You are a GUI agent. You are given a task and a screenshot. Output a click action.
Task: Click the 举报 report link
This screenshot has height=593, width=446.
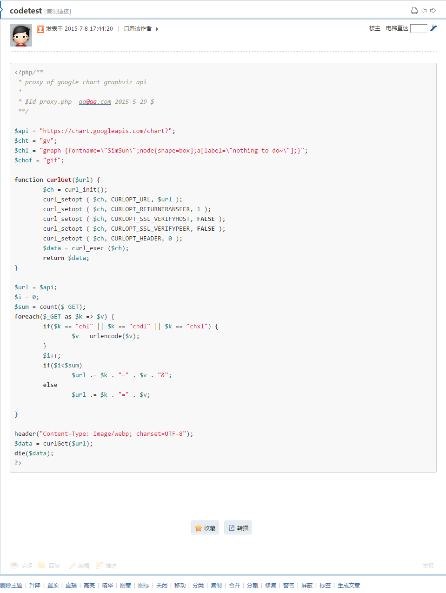click(x=428, y=566)
